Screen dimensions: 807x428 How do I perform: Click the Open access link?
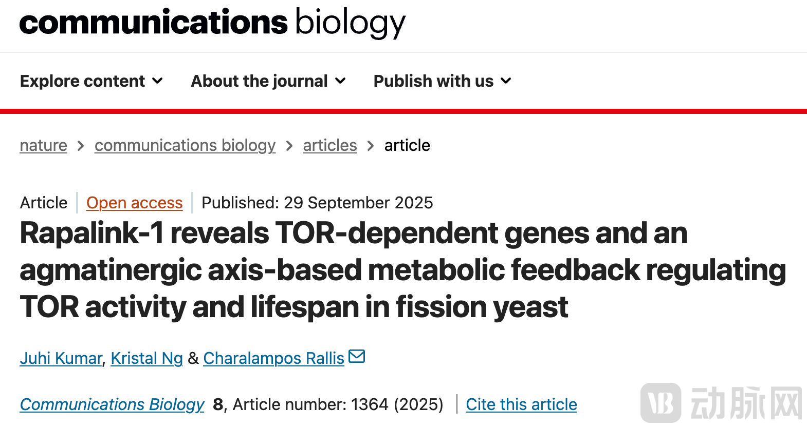[x=134, y=203]
